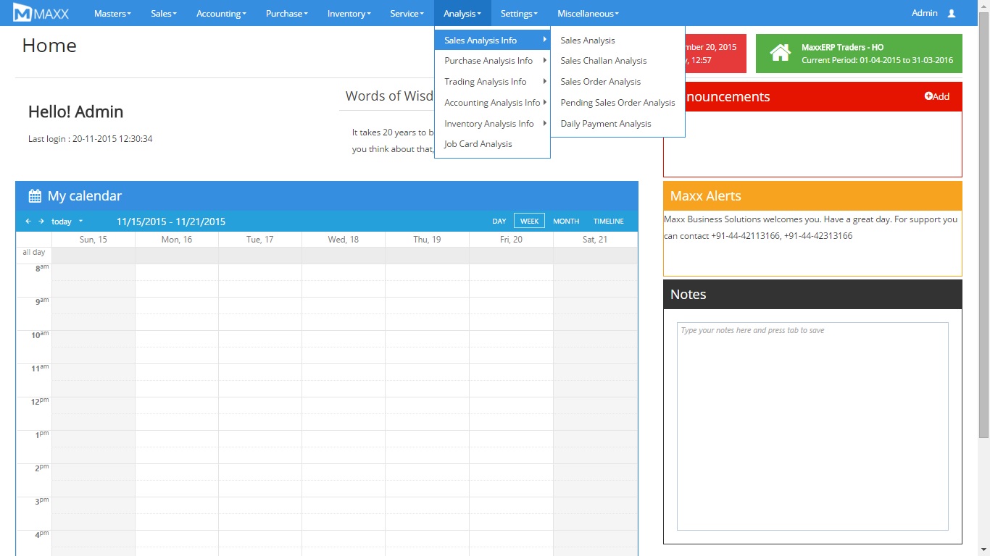Screen dimensions: 990x556
Task: Open the Masters dropdown menu
Action: click(x=112, y=13)
